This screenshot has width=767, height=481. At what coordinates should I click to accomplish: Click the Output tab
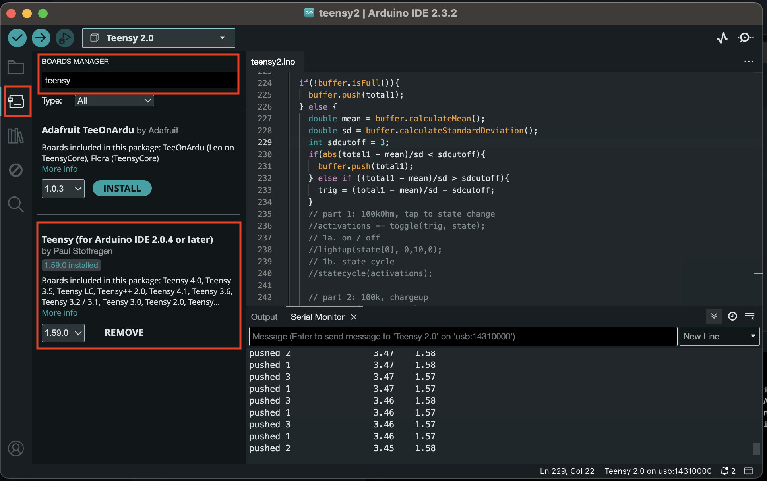tap(265, 317)
